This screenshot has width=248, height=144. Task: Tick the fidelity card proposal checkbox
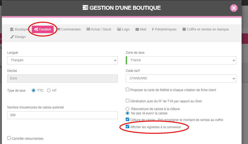tap(128, 90)
